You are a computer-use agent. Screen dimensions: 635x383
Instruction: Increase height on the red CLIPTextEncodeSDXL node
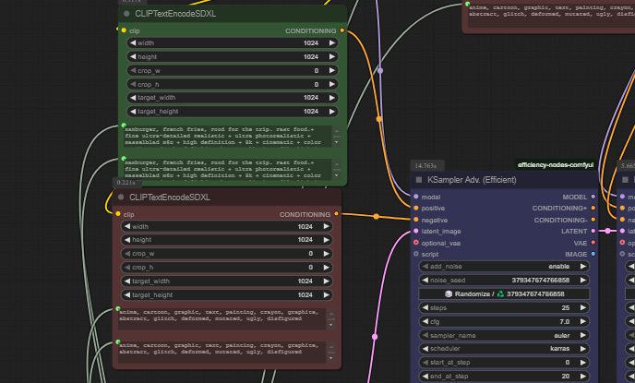click(327, 240)
